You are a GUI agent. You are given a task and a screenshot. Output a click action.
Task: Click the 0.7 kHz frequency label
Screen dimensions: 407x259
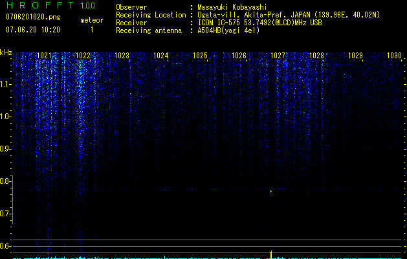(5, 214)
